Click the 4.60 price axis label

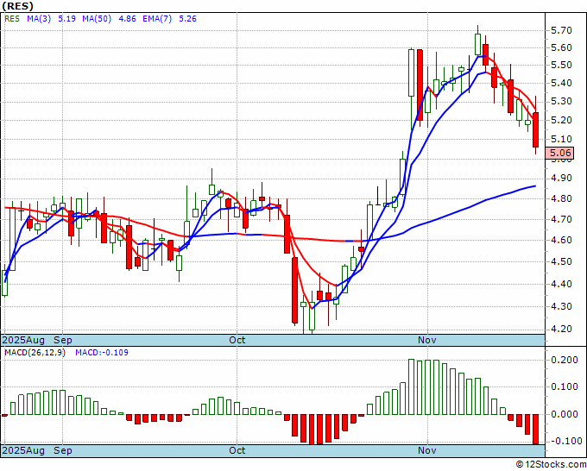(x=562, y=240)
